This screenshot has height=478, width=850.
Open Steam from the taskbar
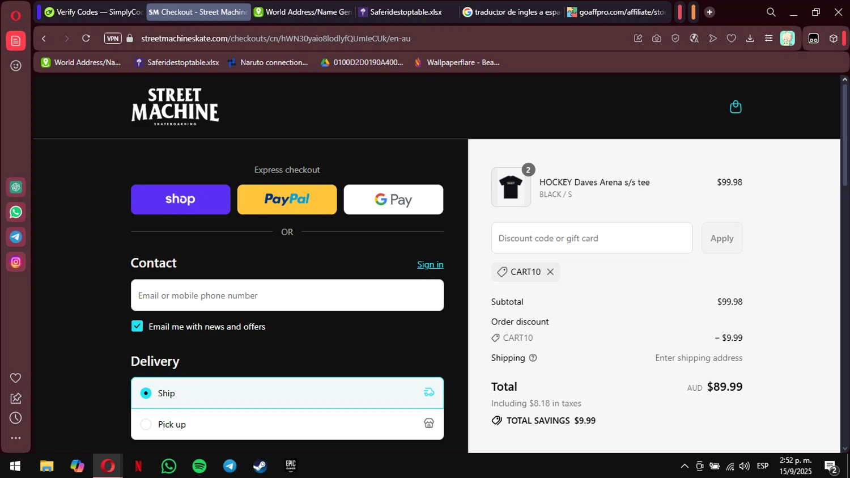(260, 466)
